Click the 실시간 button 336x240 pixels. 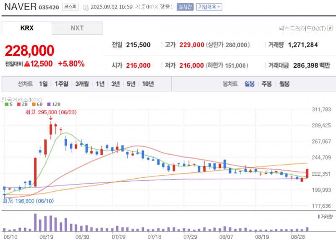click(x=185, y=7)
